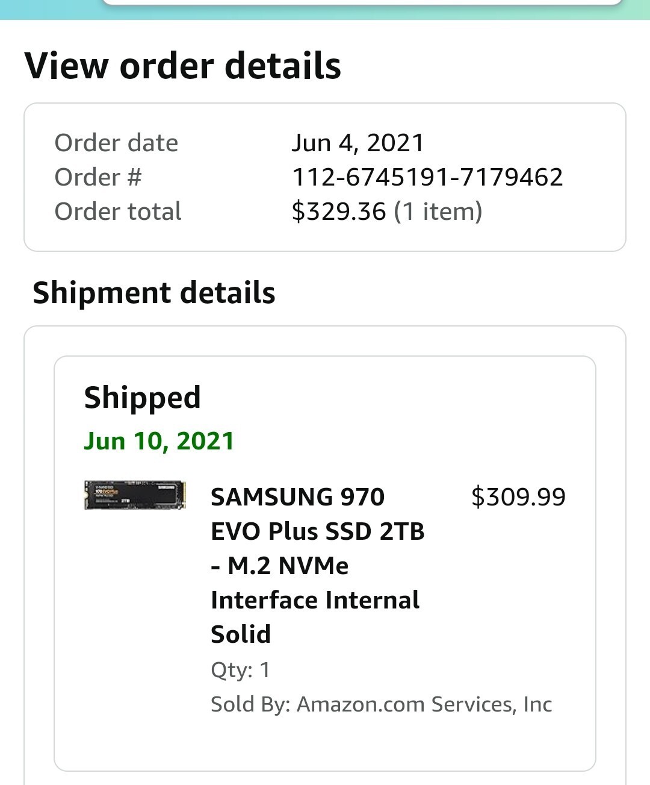This screenshot has height=785, width=650.
Task: Tap the Sold By Amazon.com Services text
Action: (382, 704)
